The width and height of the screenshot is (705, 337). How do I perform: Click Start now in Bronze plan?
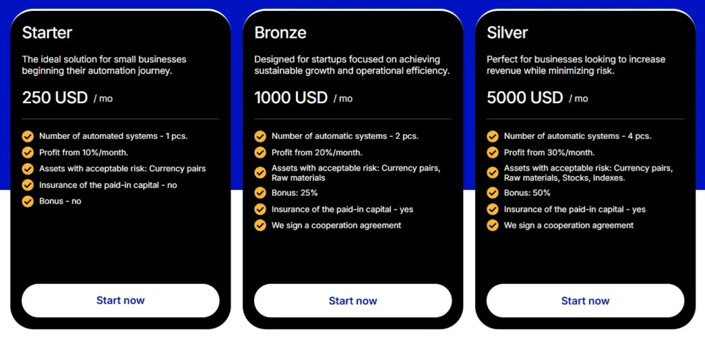pyautogui.click(x=352, y=301)
